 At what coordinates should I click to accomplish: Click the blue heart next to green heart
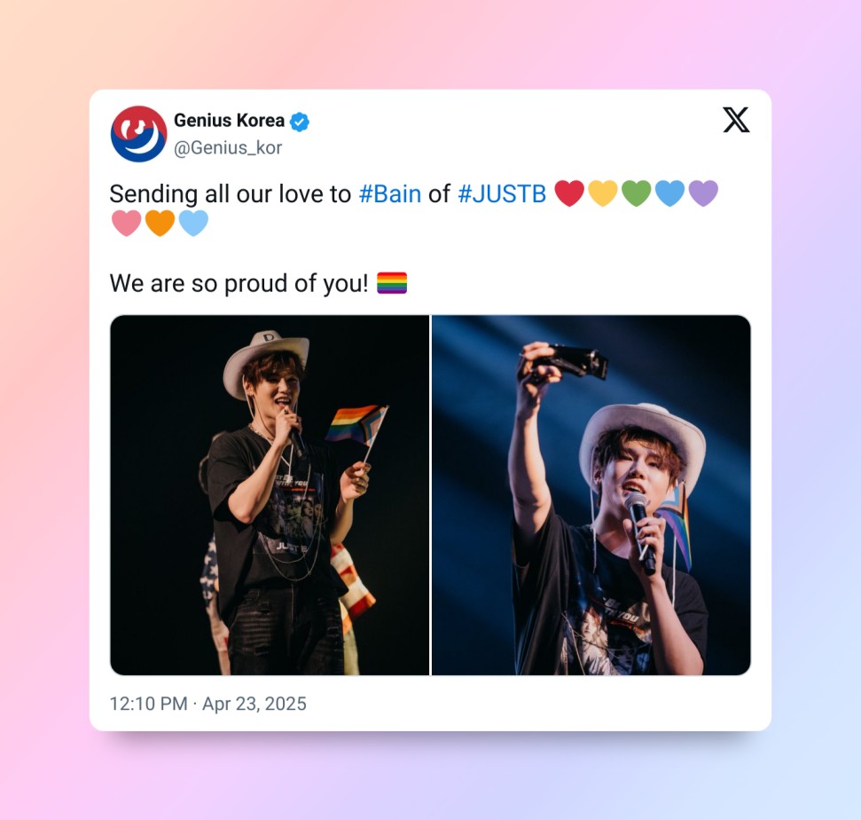tap(669, 193)
